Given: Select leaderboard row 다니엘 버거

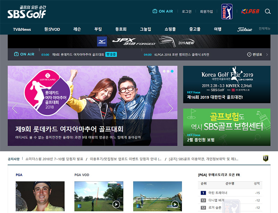Looking at the screenshot, I should (230, 200).
